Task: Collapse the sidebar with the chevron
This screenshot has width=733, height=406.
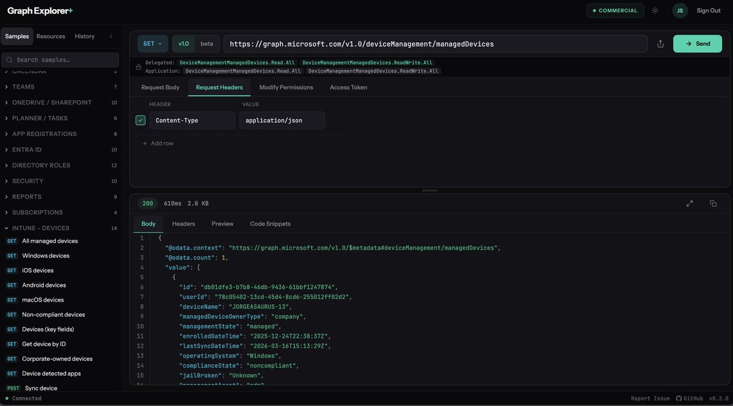Action: 111,36
